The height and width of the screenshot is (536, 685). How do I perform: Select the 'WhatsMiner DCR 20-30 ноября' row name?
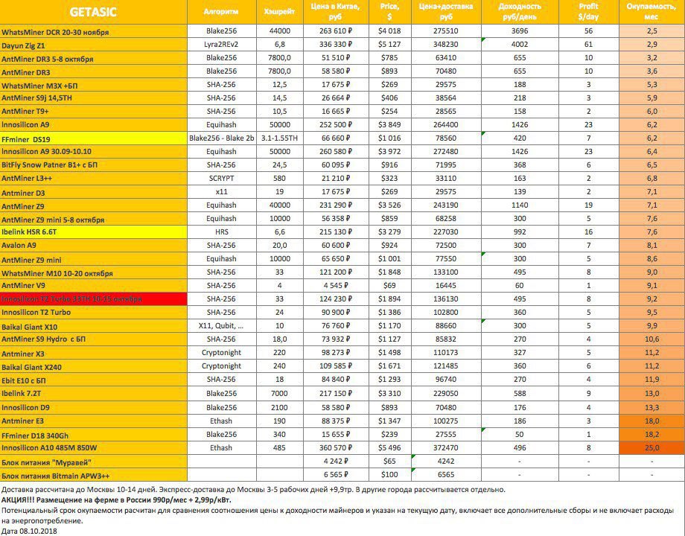click(94, 31)
